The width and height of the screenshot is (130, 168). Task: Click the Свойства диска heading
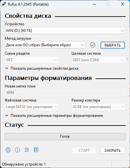point(28,16)
